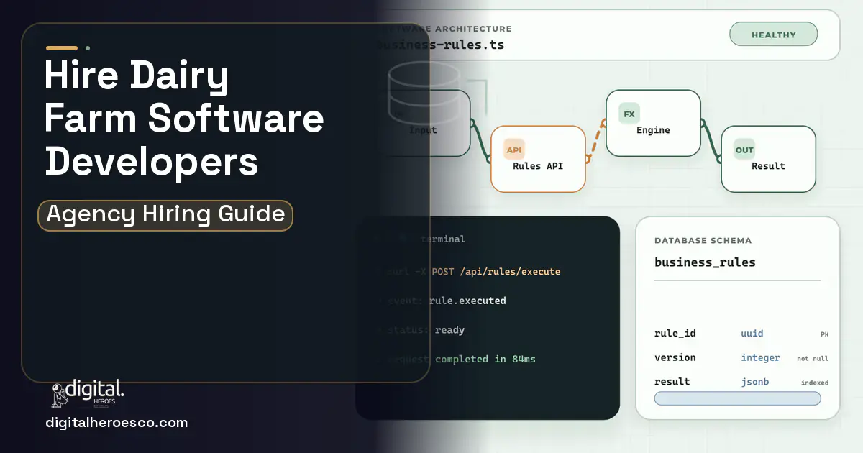Click the integer type value
This screenshot has width=863, height=453.
[761, 357]
